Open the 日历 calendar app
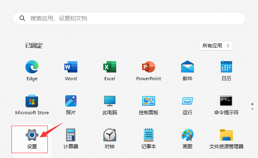Image resolution: width=258 pixels, height=158 pixels. coord(226,71)
